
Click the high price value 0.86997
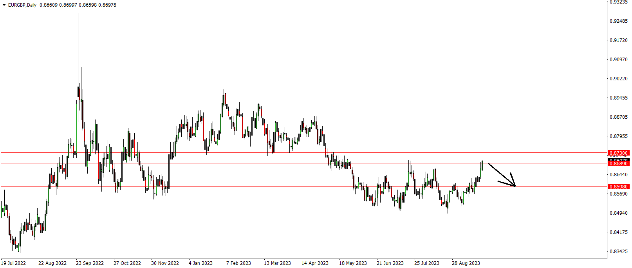(x=68, y=5)
